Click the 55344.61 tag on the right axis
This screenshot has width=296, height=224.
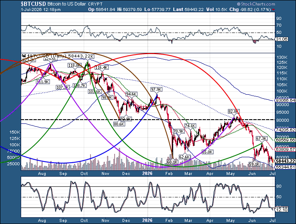285,167
